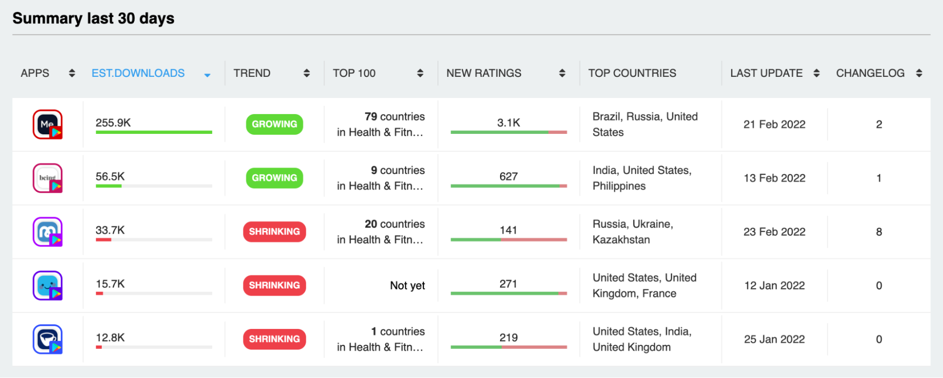Click 'Brazil, Russia, United States' cell
Image resolution: width=943 pixels, height=378 pixels.
(645, 124)
